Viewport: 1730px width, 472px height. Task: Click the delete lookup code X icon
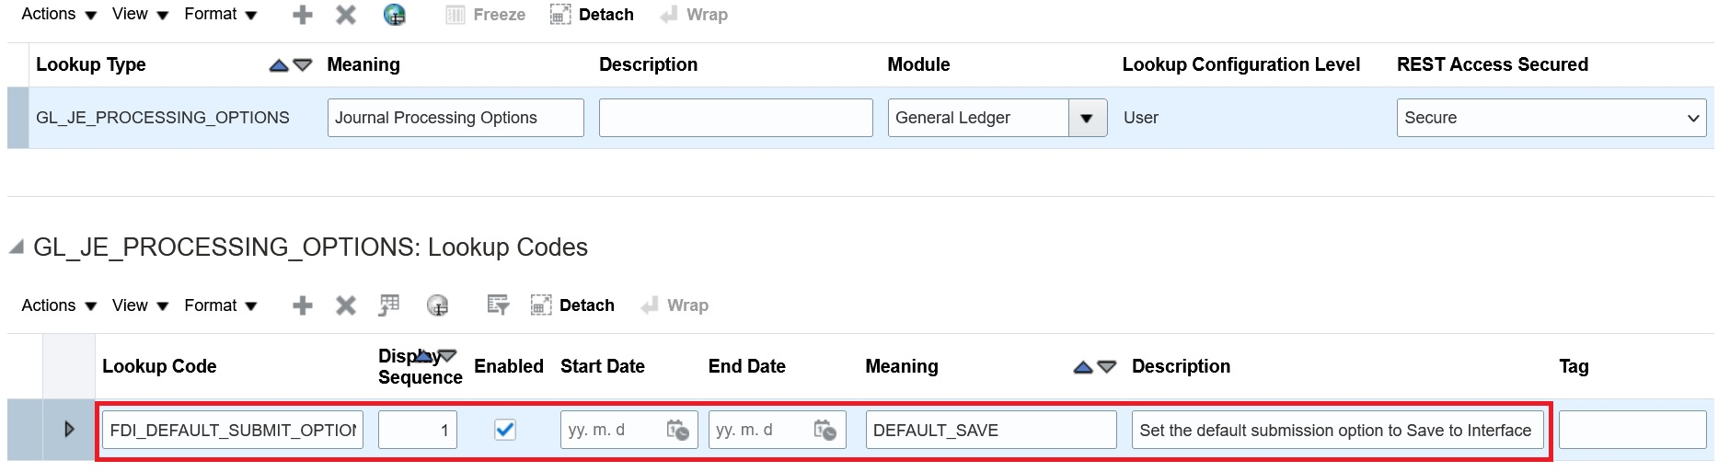coord(346,305)
